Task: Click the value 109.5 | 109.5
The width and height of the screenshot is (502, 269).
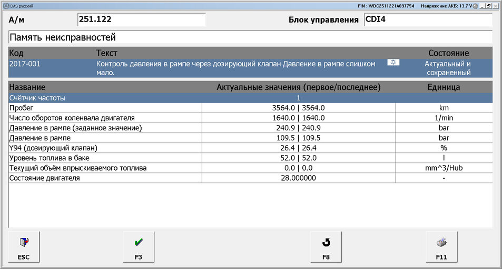Action: [x=298, y=138]
